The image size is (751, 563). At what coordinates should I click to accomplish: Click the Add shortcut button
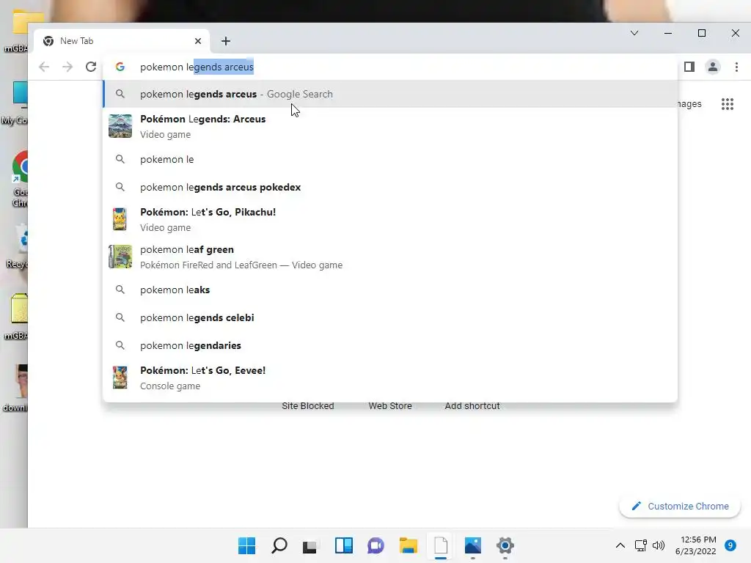(x=472, y=406)
